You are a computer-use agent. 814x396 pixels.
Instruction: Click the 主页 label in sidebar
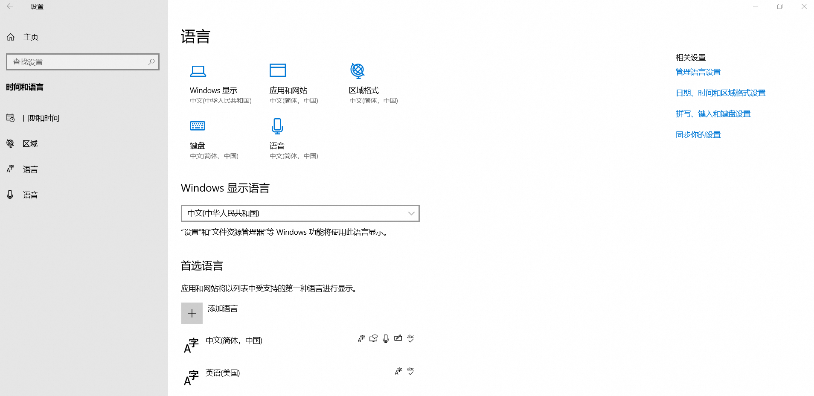pyautogui.click(x=31, y=37)
